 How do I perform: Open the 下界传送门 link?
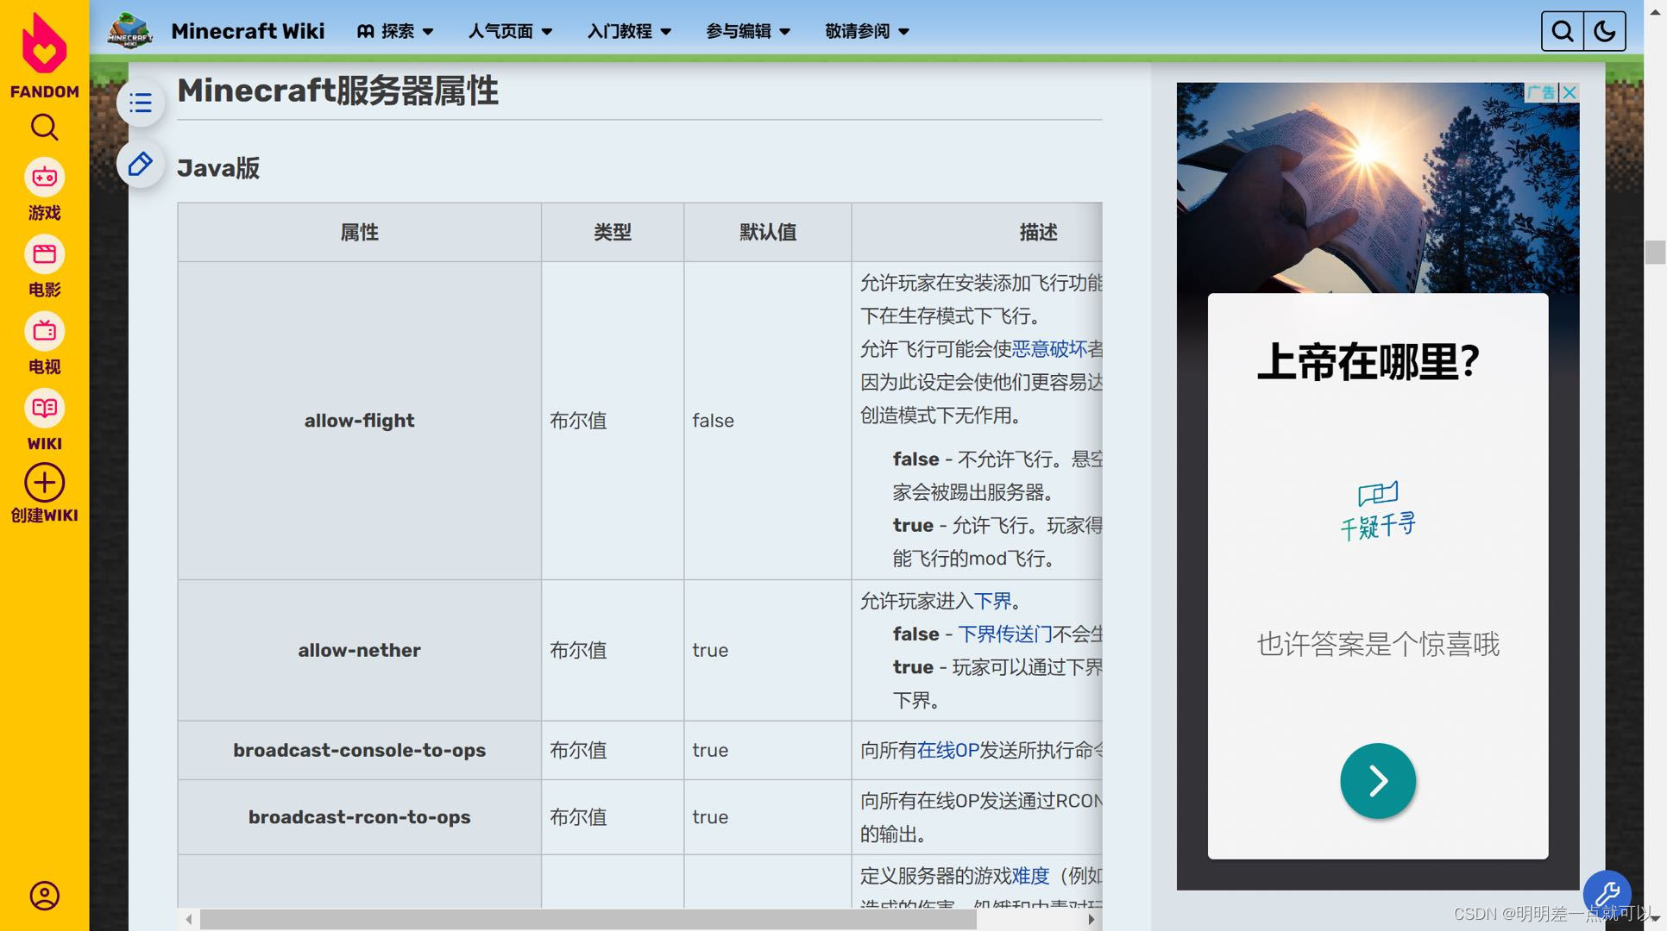pyautogui.click(x=1004, y=634)
